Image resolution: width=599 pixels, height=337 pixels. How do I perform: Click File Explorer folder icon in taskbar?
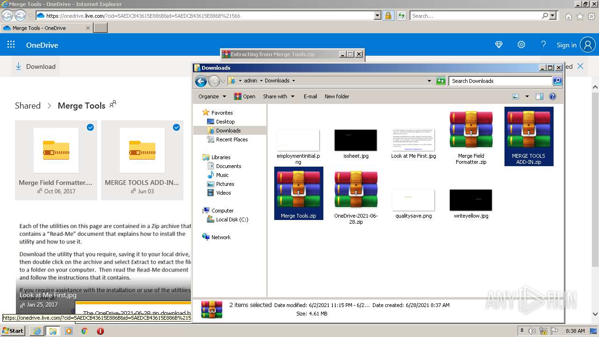coord(52,331)
